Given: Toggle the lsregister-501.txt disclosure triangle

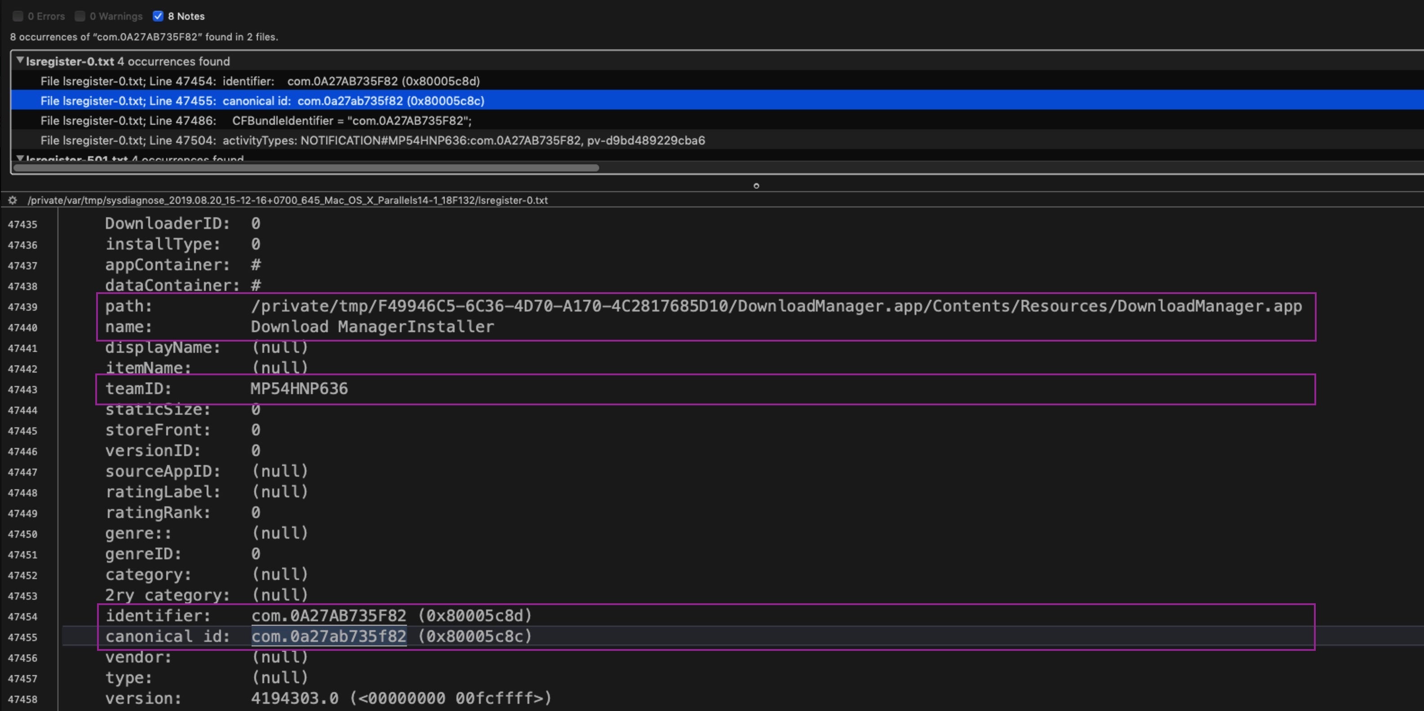Looking at the screenshot, I should click(x=20, y=158).
